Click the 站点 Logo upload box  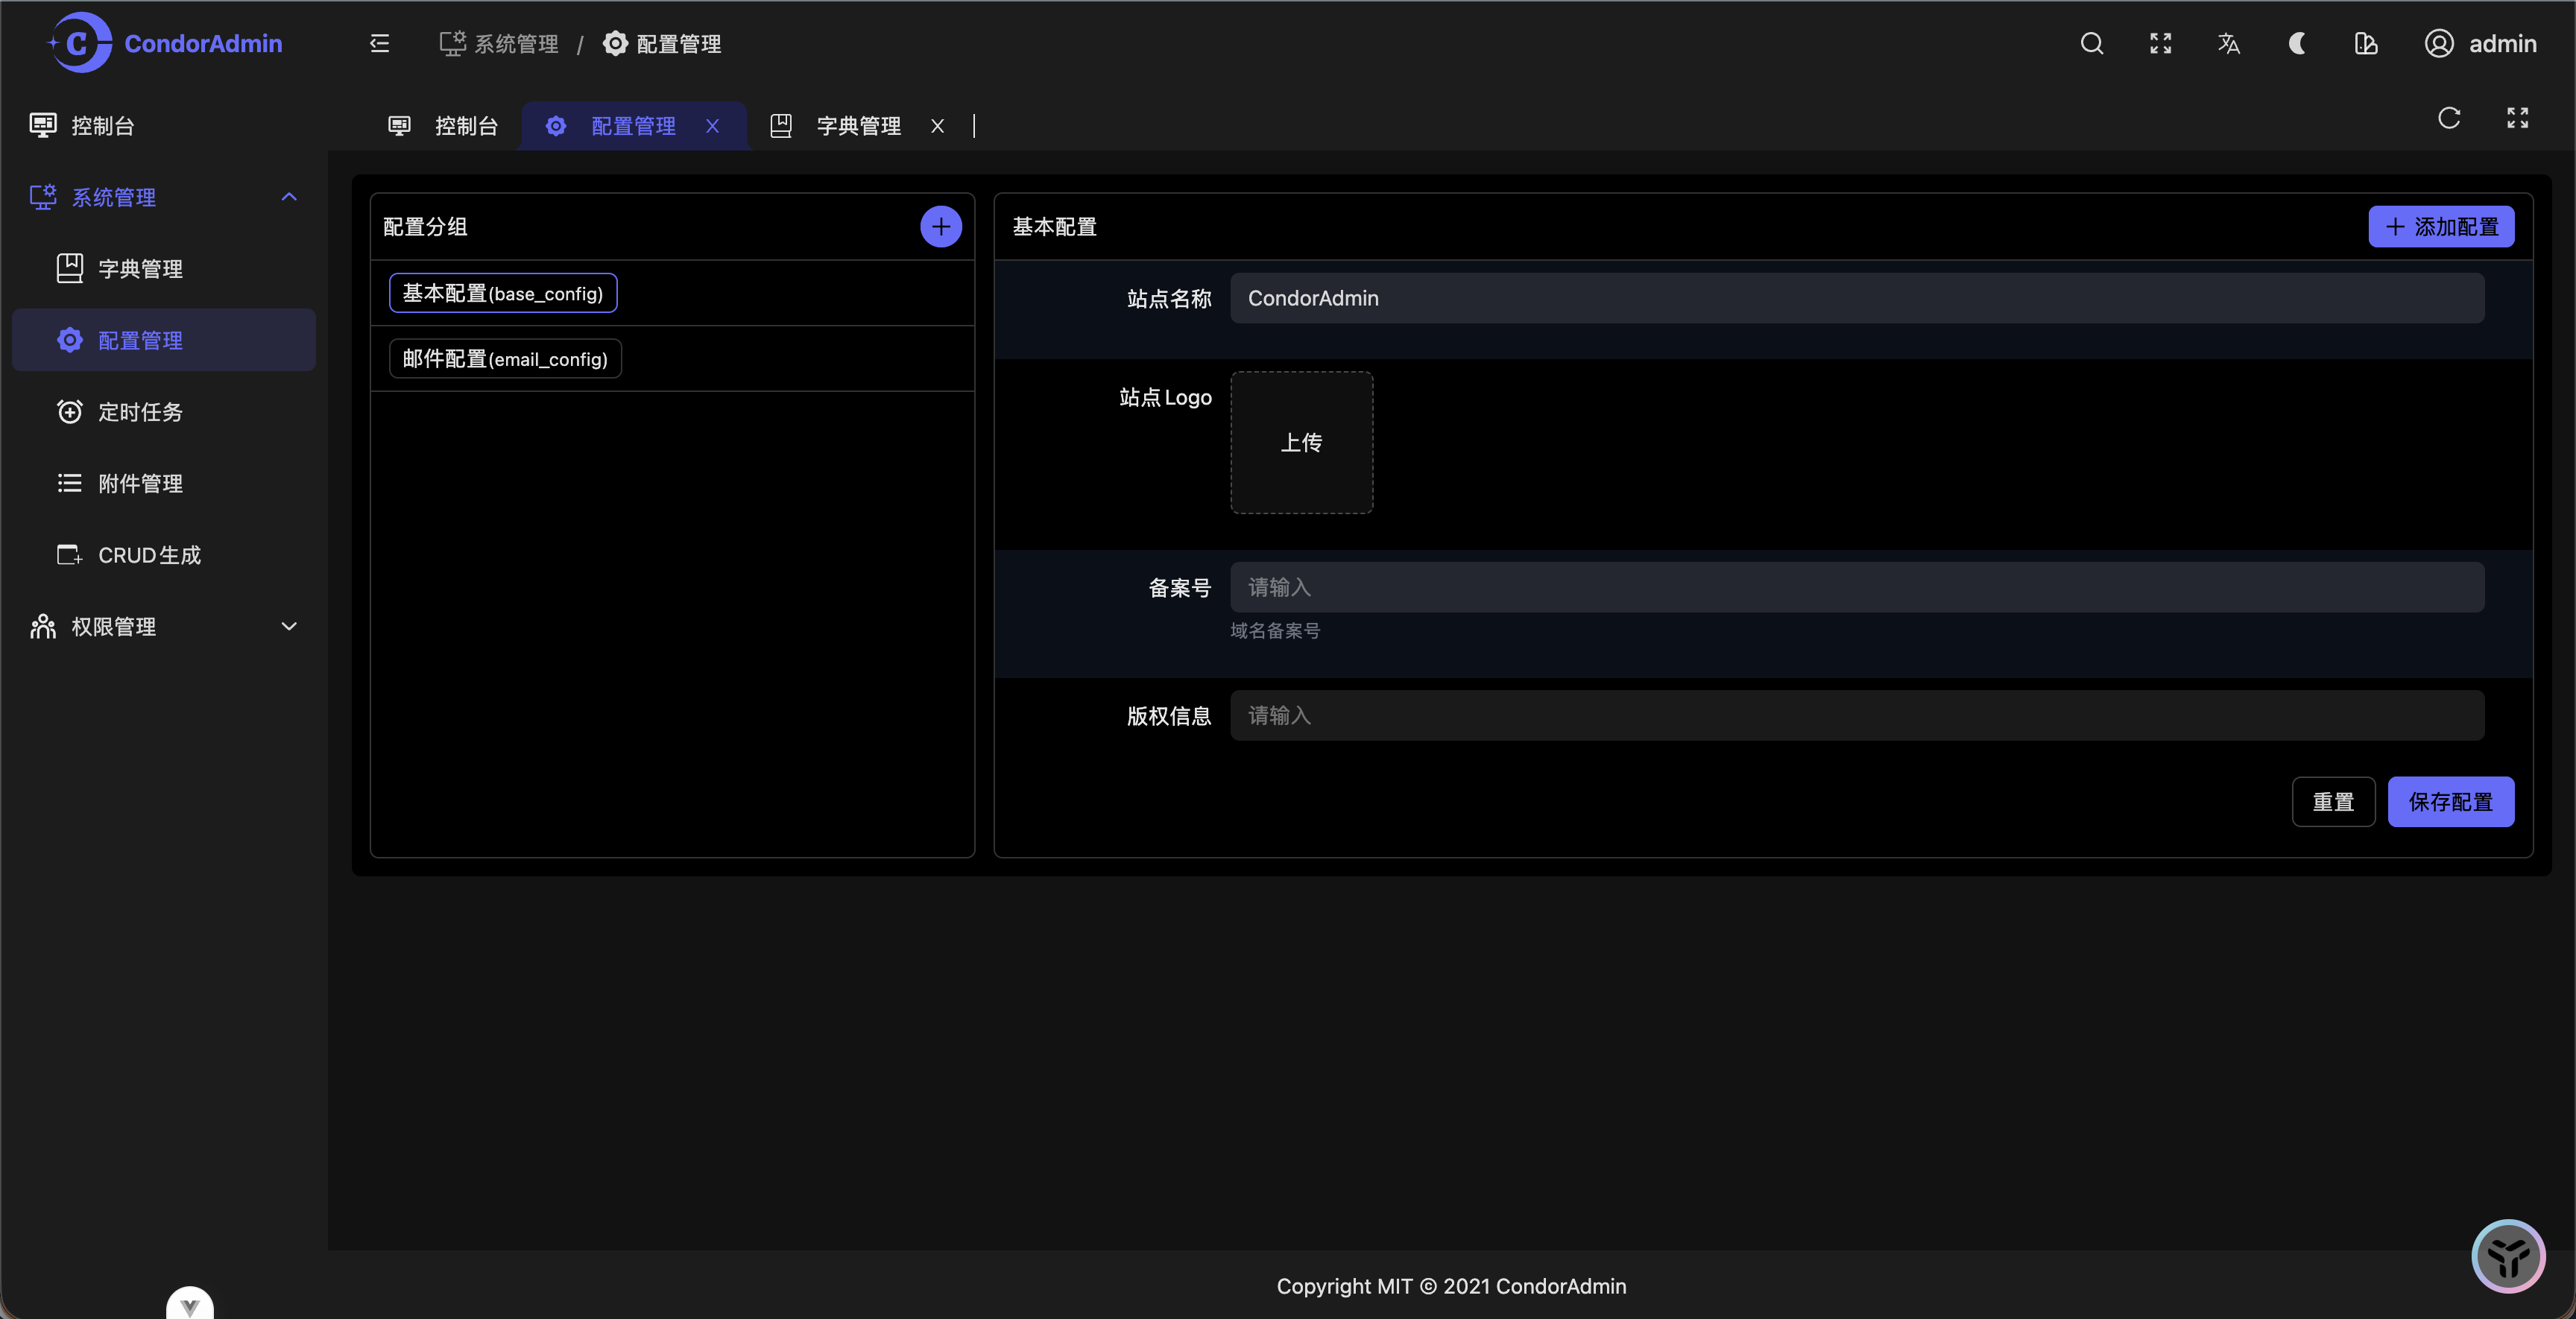pyautogui.click(x=1301, y=443)
